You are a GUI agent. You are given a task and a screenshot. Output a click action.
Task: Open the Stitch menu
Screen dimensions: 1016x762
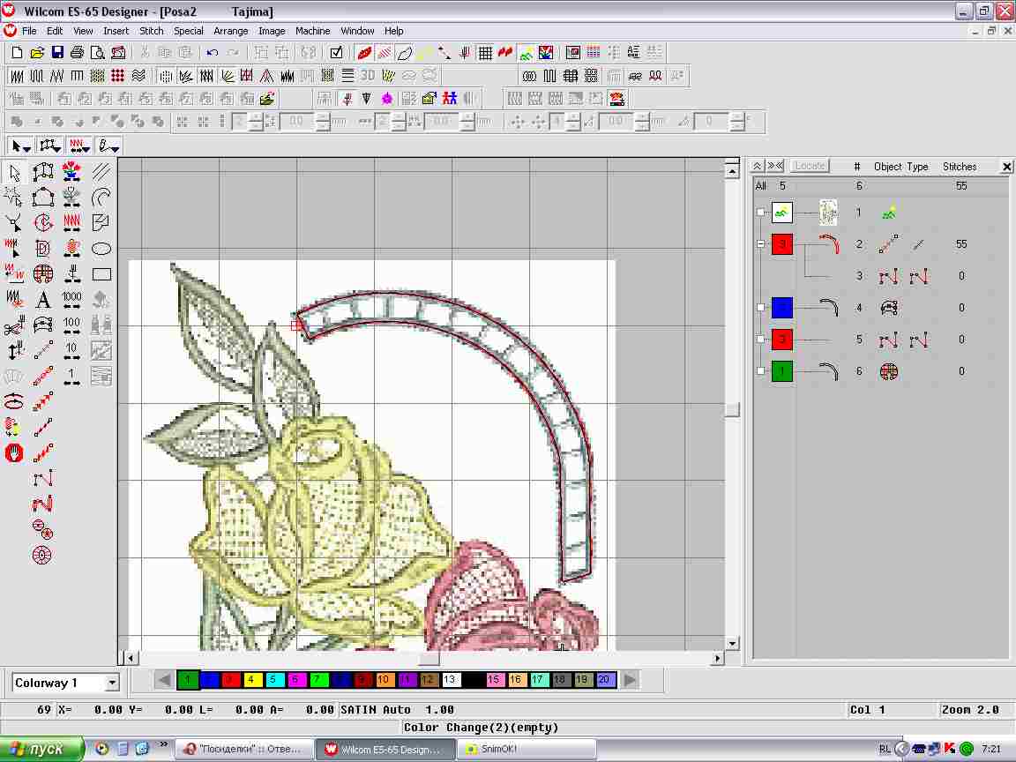click(152, 31)
